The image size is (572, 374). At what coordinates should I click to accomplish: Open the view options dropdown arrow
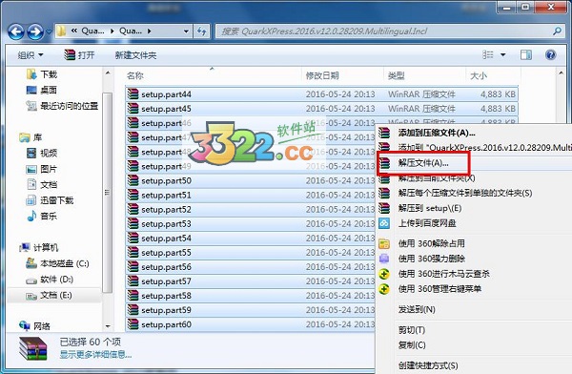point(503,55)
